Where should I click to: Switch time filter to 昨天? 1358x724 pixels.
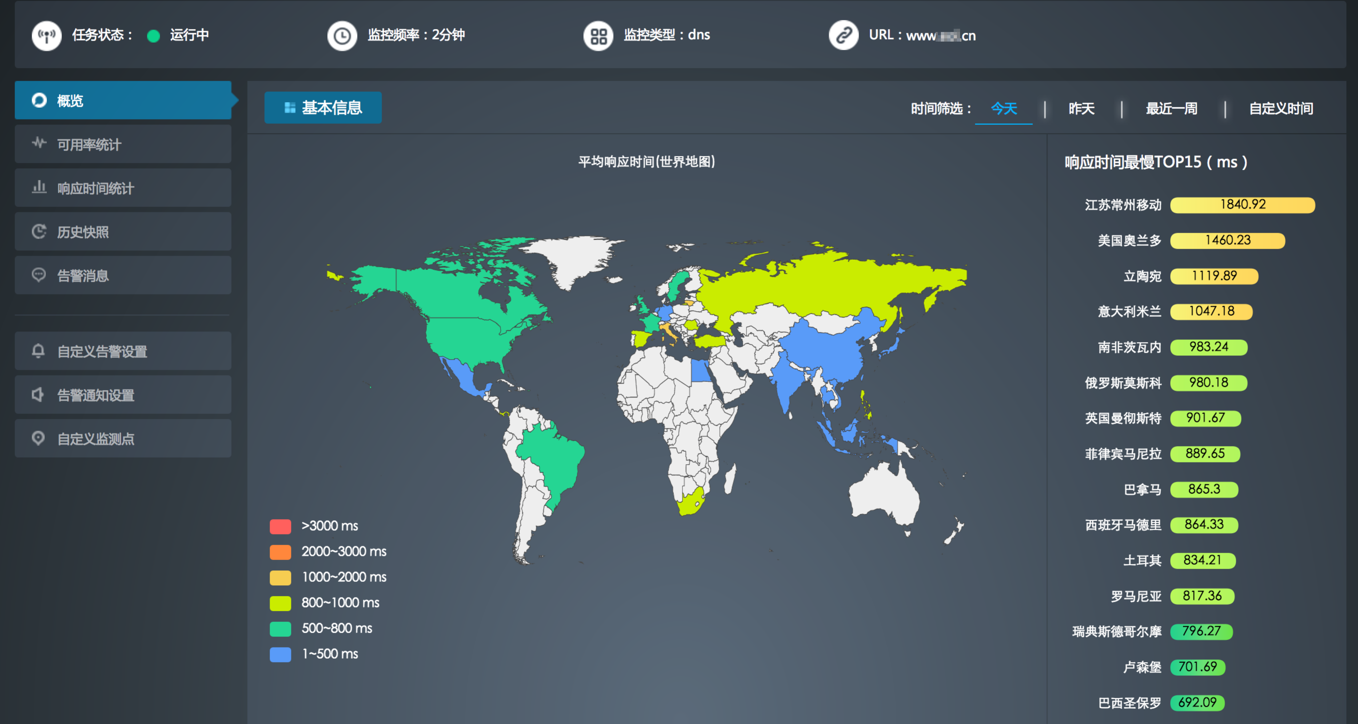pos(1081,108)
